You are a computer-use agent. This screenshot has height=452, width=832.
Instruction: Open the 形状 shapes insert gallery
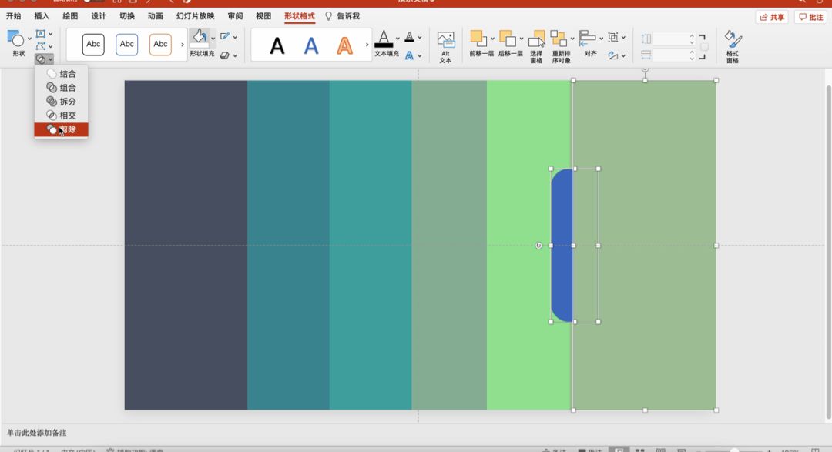point(18,43)
